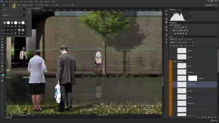Open the collapsed Info panel icon
Viewport: 219px width, 123px height.
(x=166, y=22)
